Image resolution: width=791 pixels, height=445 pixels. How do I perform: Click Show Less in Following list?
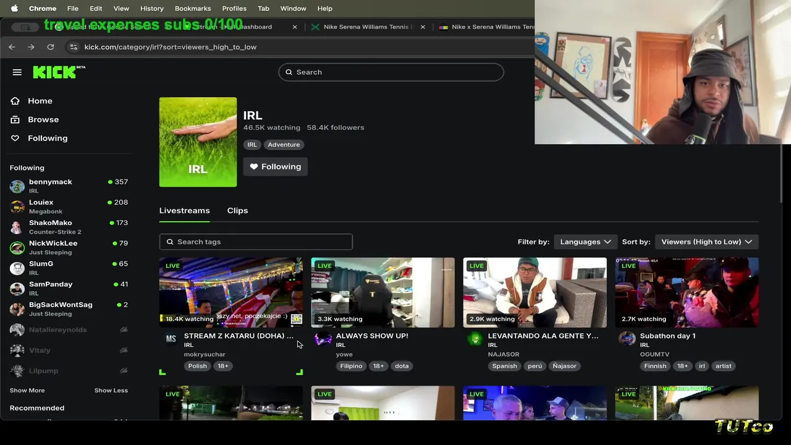point(111,391)
